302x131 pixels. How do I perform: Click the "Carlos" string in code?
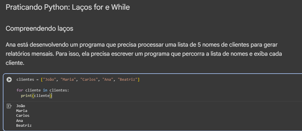point(90,80)
